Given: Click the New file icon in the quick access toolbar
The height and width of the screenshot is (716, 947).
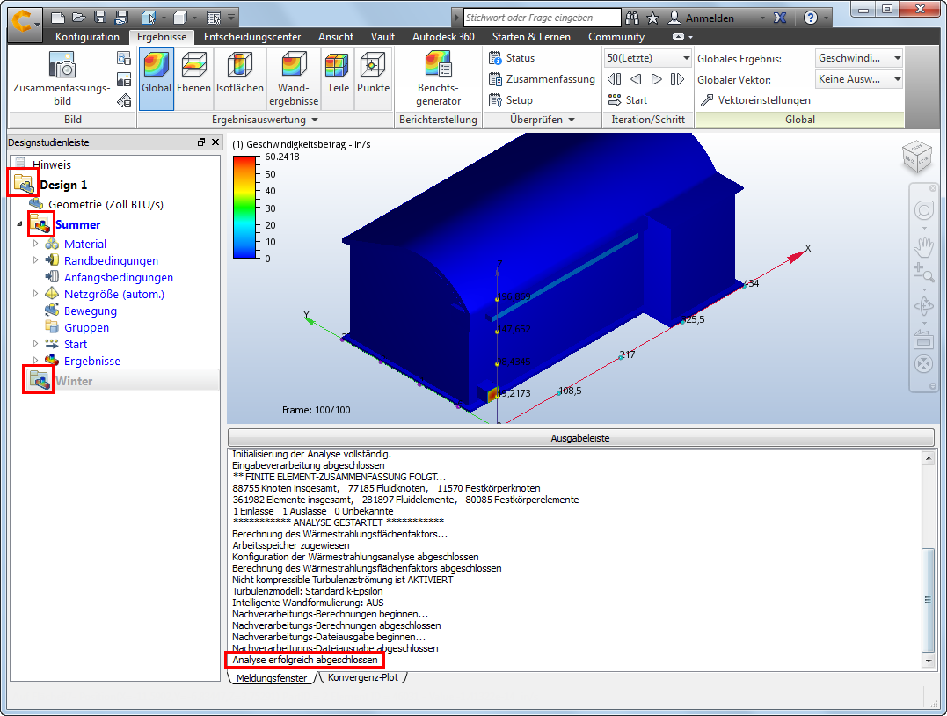Looking at the screenshot, I should (x=57, y=18).
